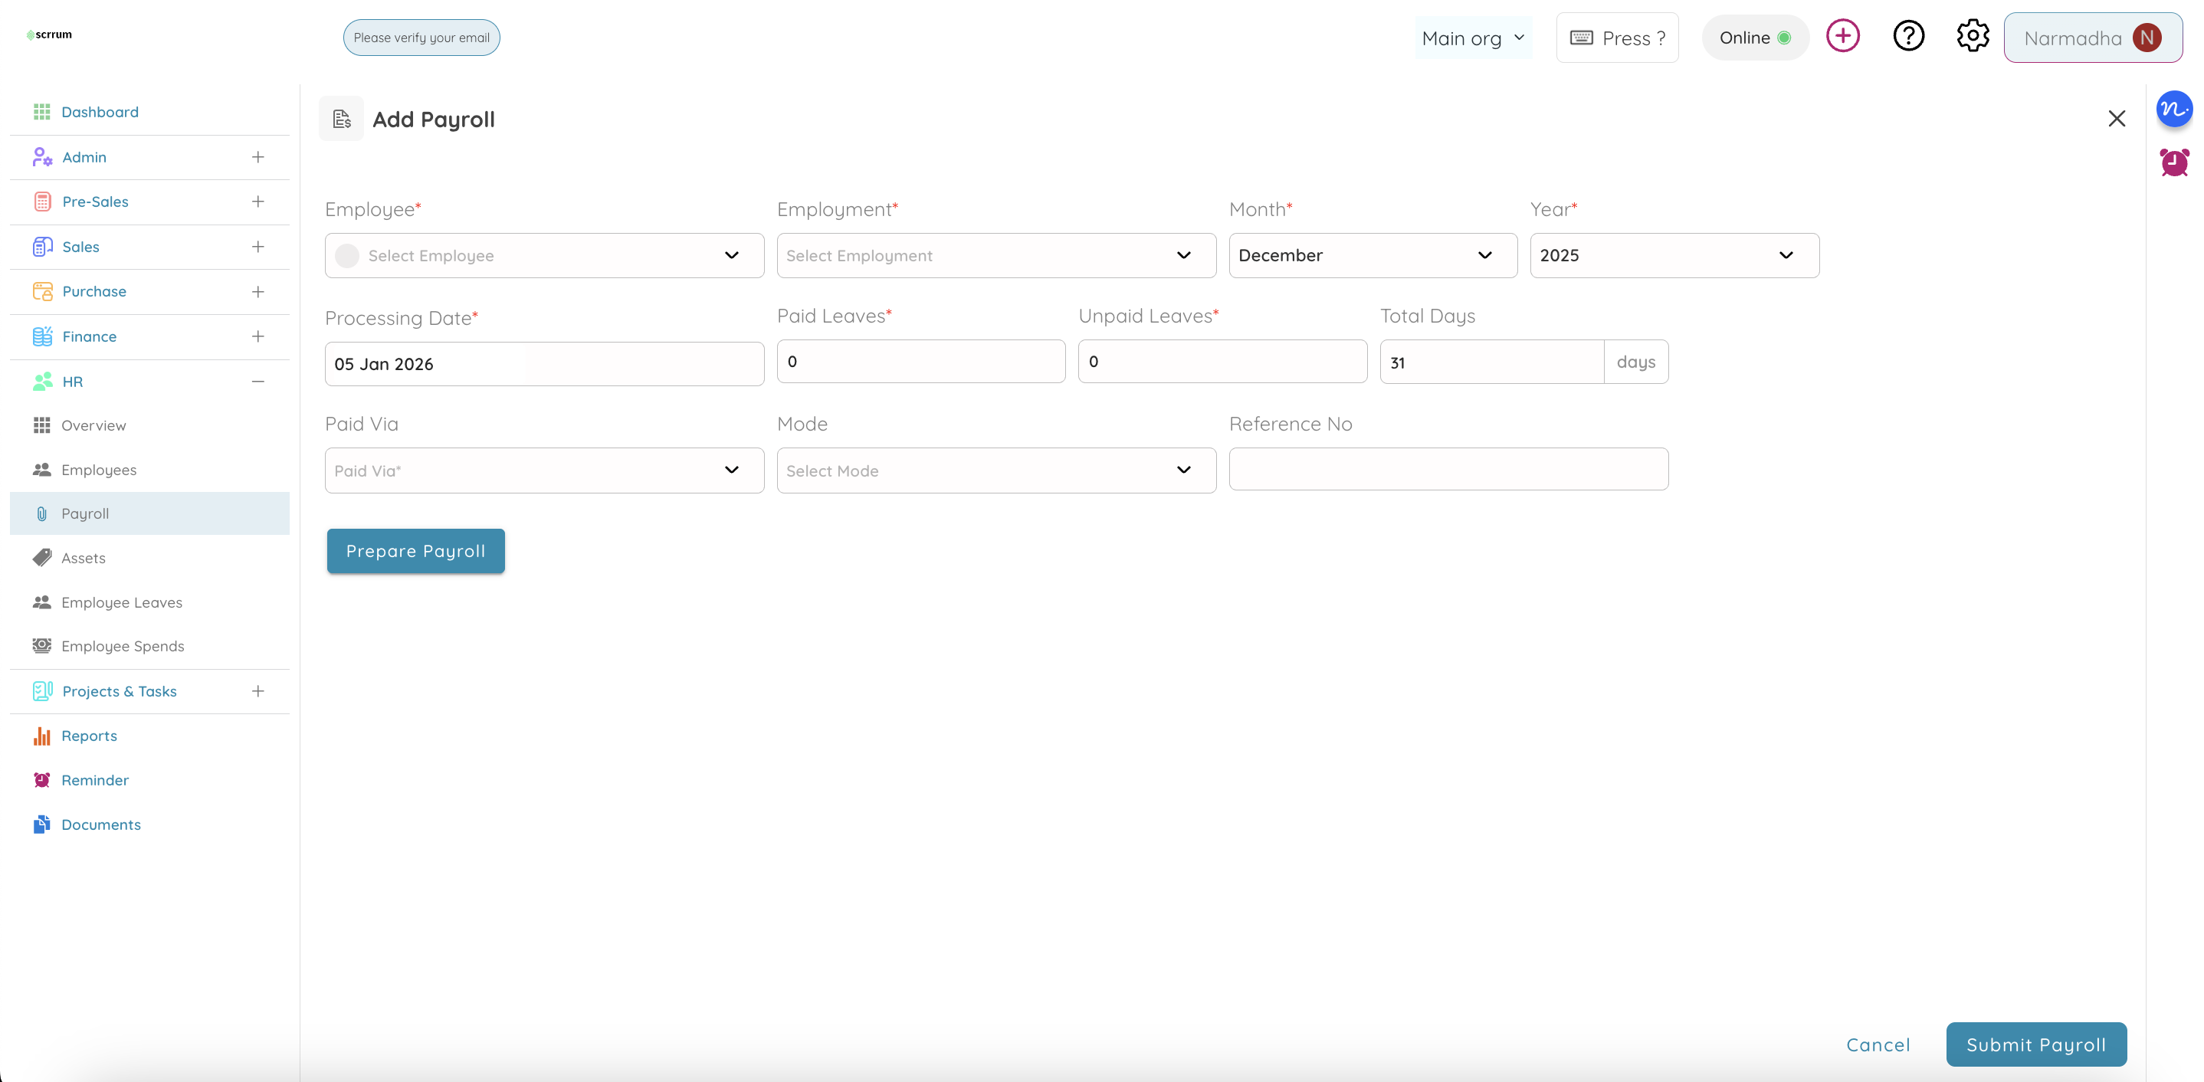Open the Assets tag icon
This screenshot has height=1082, width=2204.
[x=42, y=558]
